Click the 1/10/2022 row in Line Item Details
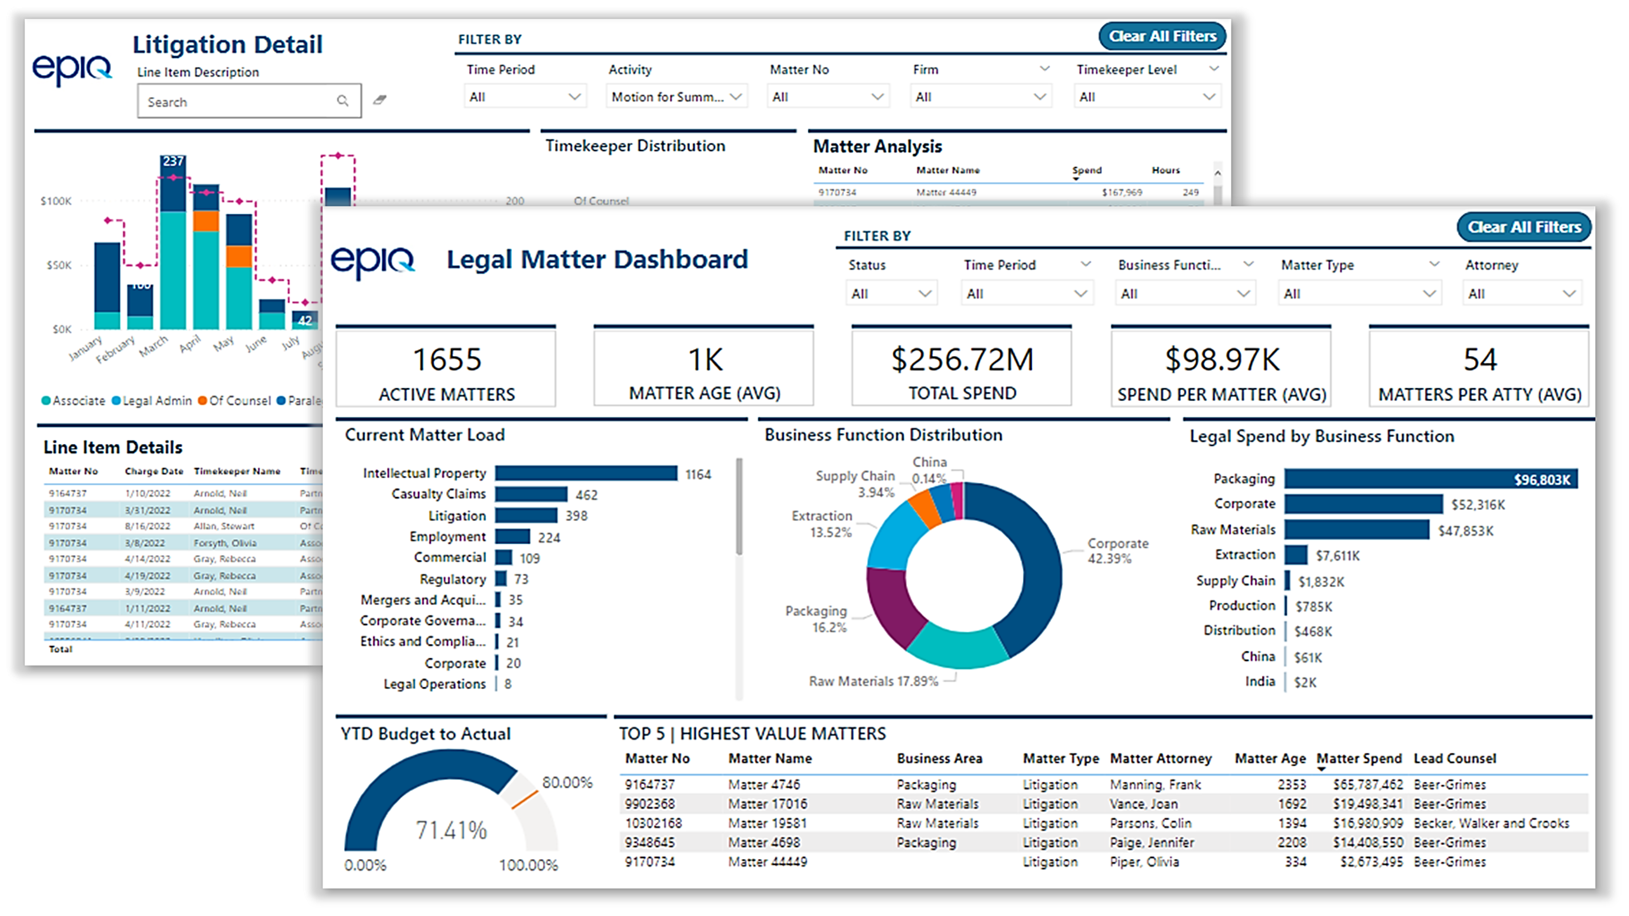Screen dimensions: 1629x916 pos(183,493)
